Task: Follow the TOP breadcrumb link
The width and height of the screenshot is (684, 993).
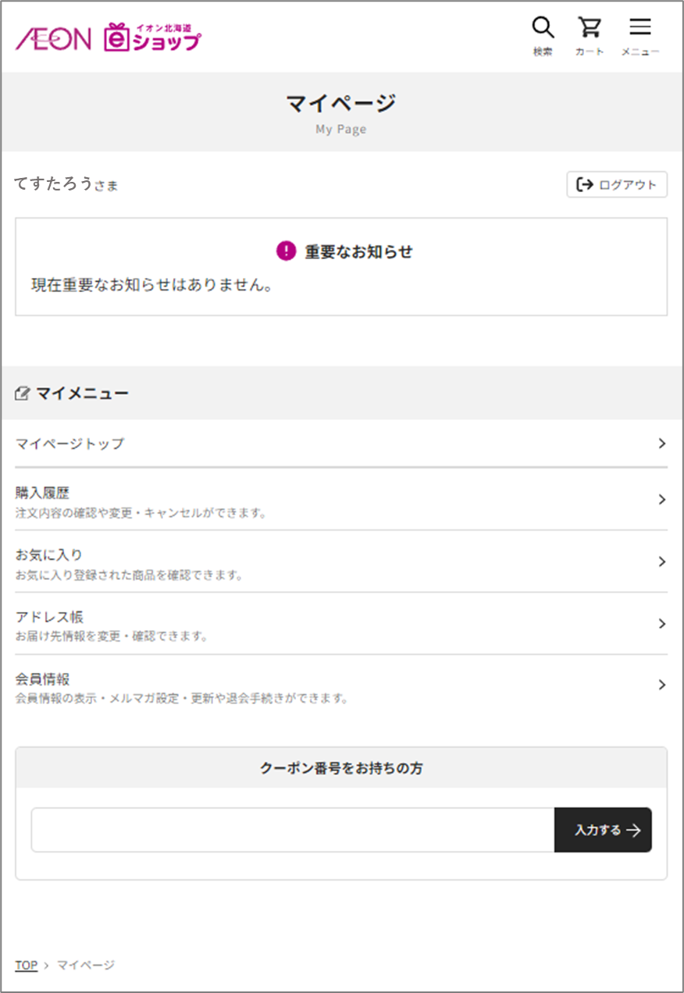Action: pyautogui.click(x=26, y=965)
